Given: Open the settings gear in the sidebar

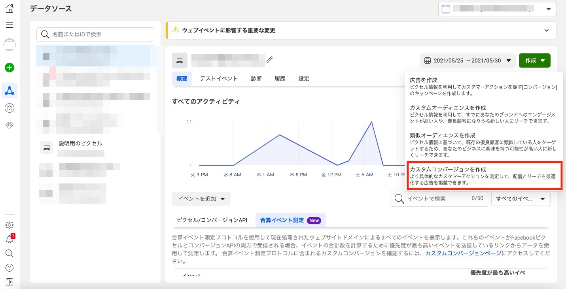Looking at the screenshot, I should pos(9,225).
